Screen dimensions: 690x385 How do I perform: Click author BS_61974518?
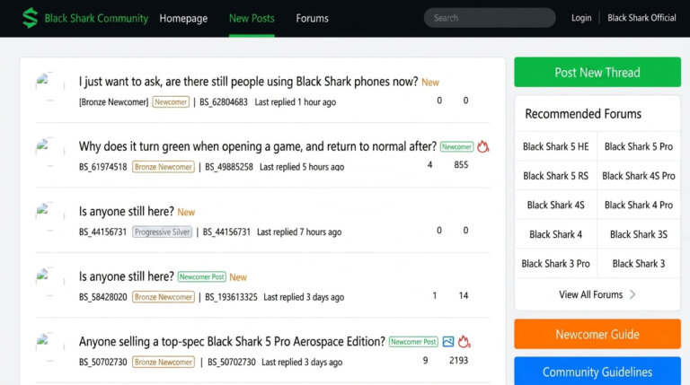[103, 167]
